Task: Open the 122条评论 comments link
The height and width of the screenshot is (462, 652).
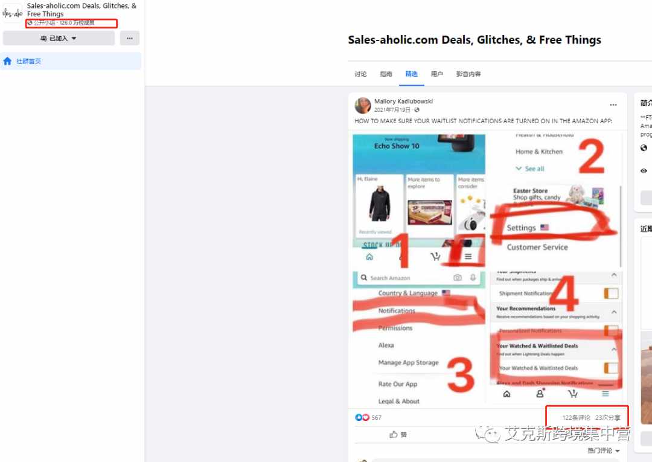Action: (576, 417)
